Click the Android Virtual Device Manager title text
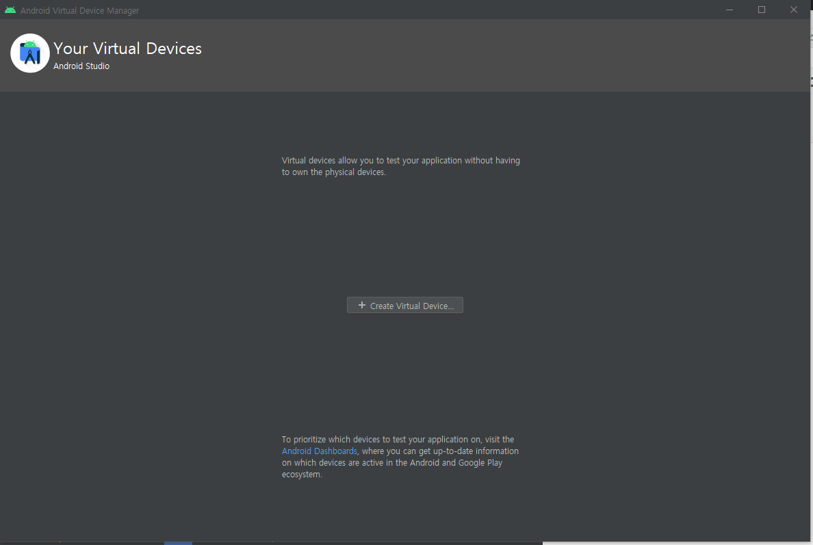813x545 pixels. click(80, 10)
